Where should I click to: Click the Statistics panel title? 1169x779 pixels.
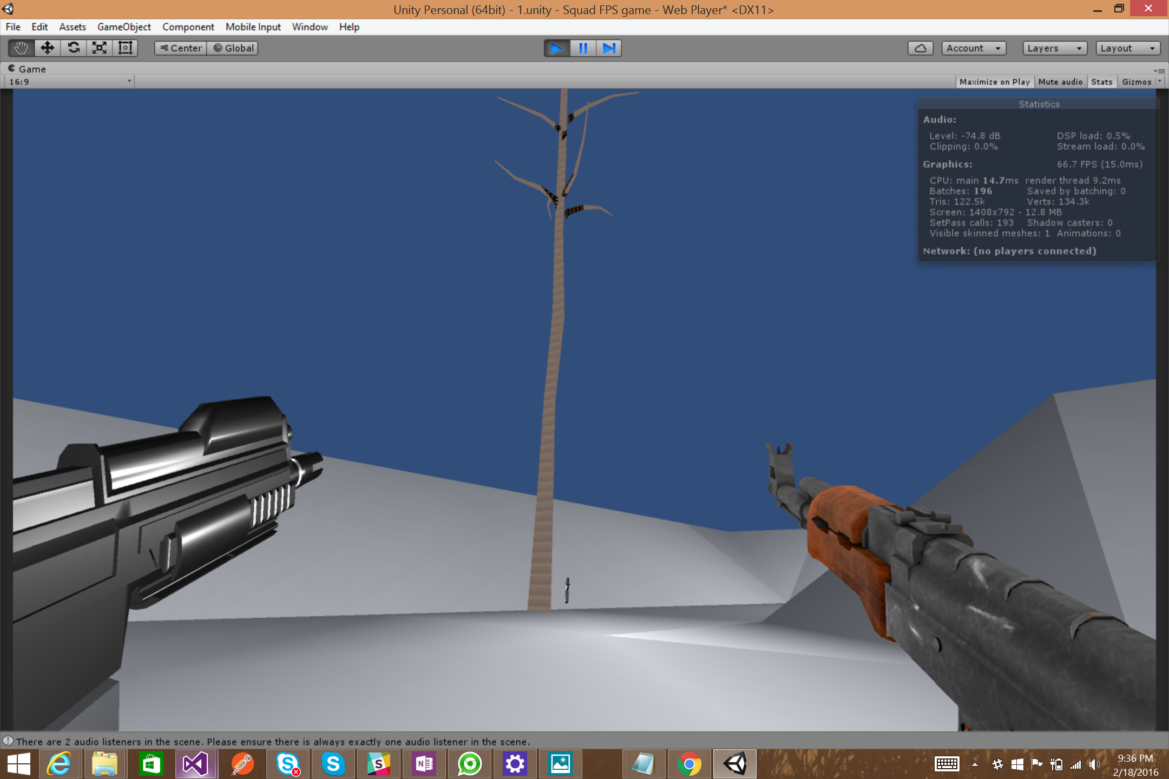pos(1039,104)
